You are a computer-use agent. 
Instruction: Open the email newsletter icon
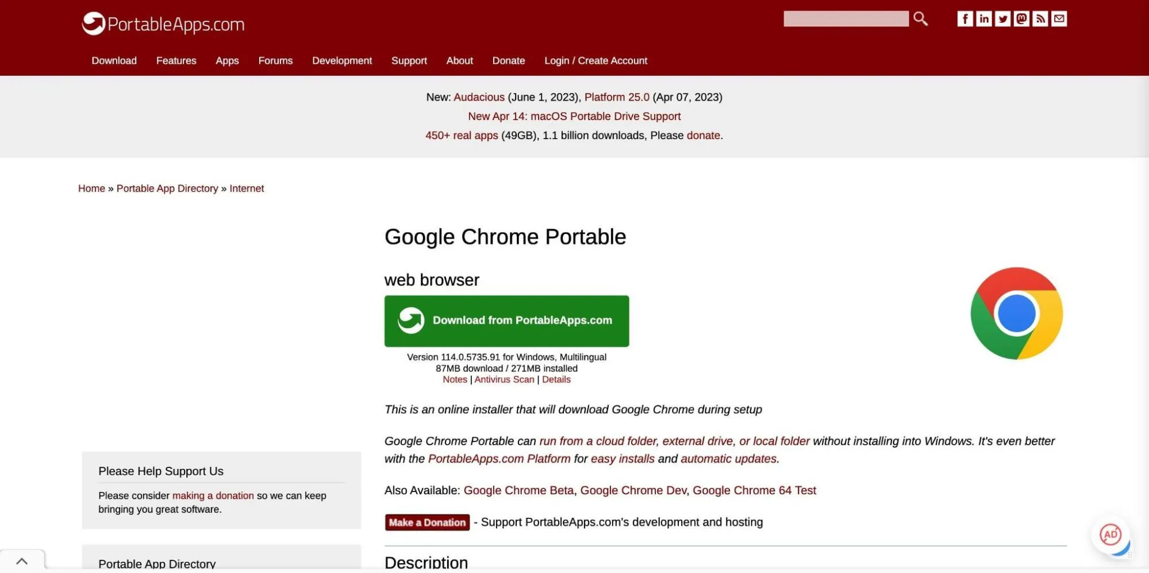click(x=1059, y=18)
